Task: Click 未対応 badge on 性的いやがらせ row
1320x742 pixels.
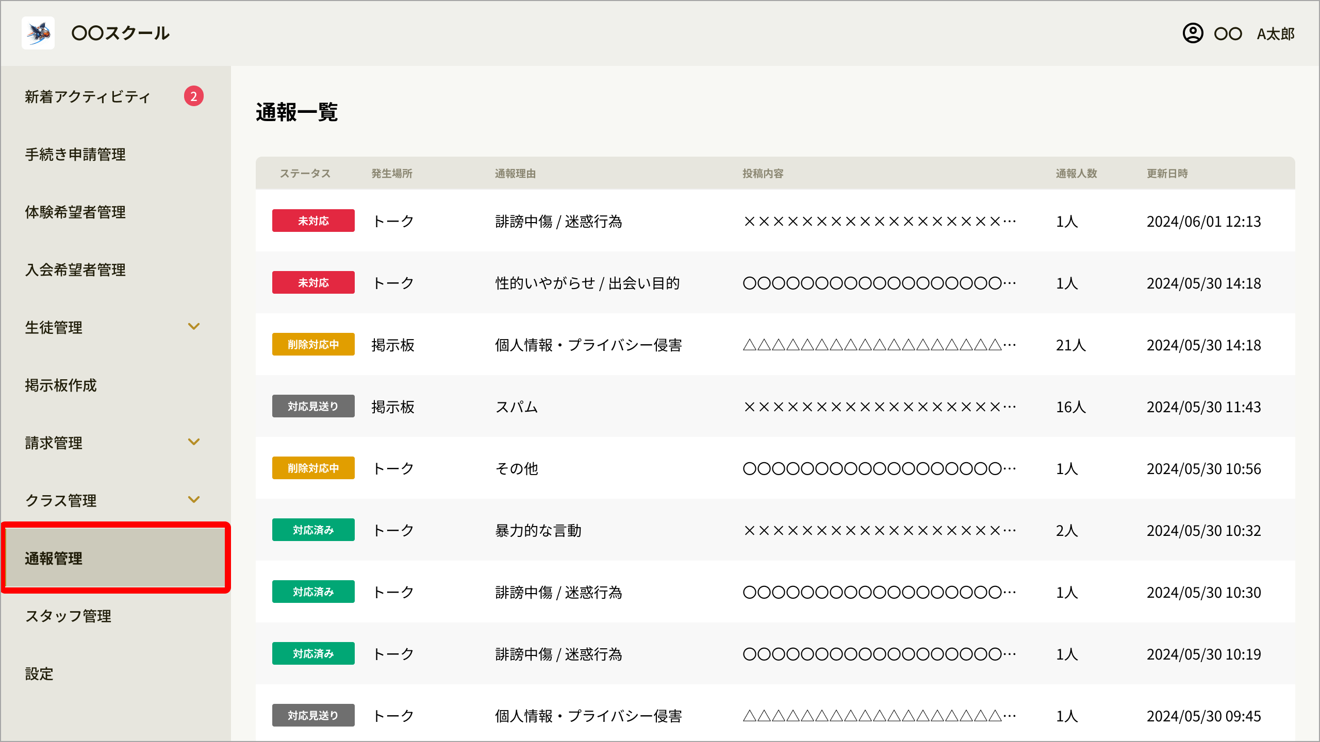Action: tap(313, 282)
